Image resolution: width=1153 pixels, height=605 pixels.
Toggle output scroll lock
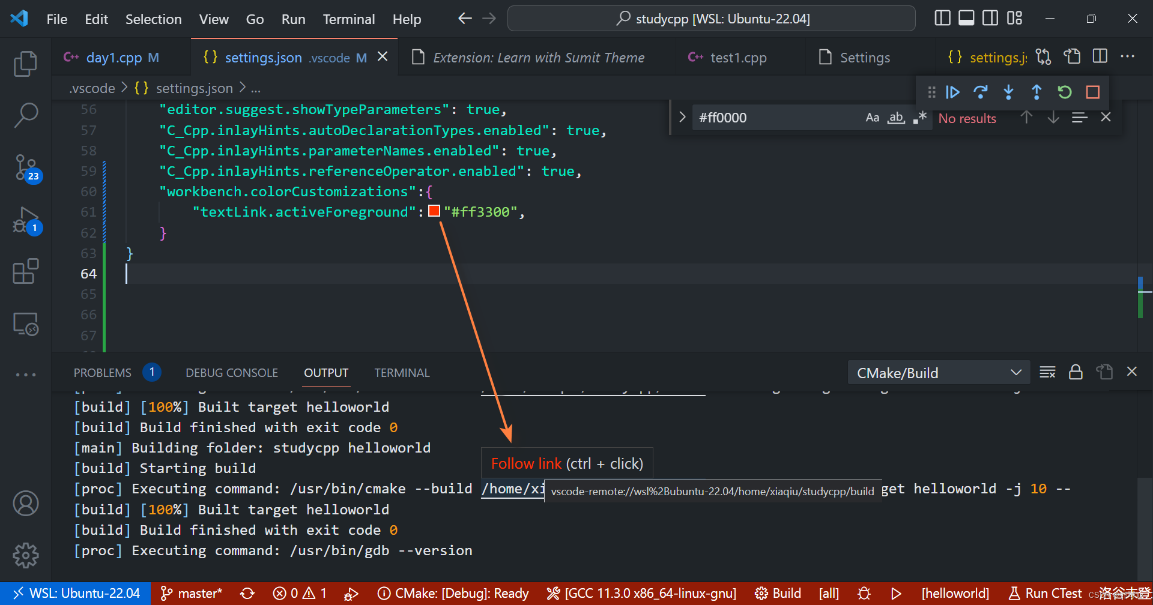click(1076, 373)
